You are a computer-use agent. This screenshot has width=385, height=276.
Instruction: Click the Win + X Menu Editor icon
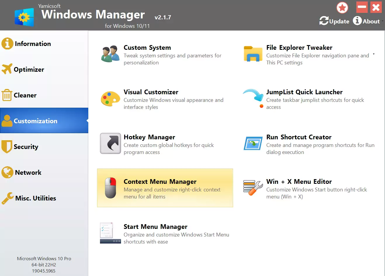(253, 188)
